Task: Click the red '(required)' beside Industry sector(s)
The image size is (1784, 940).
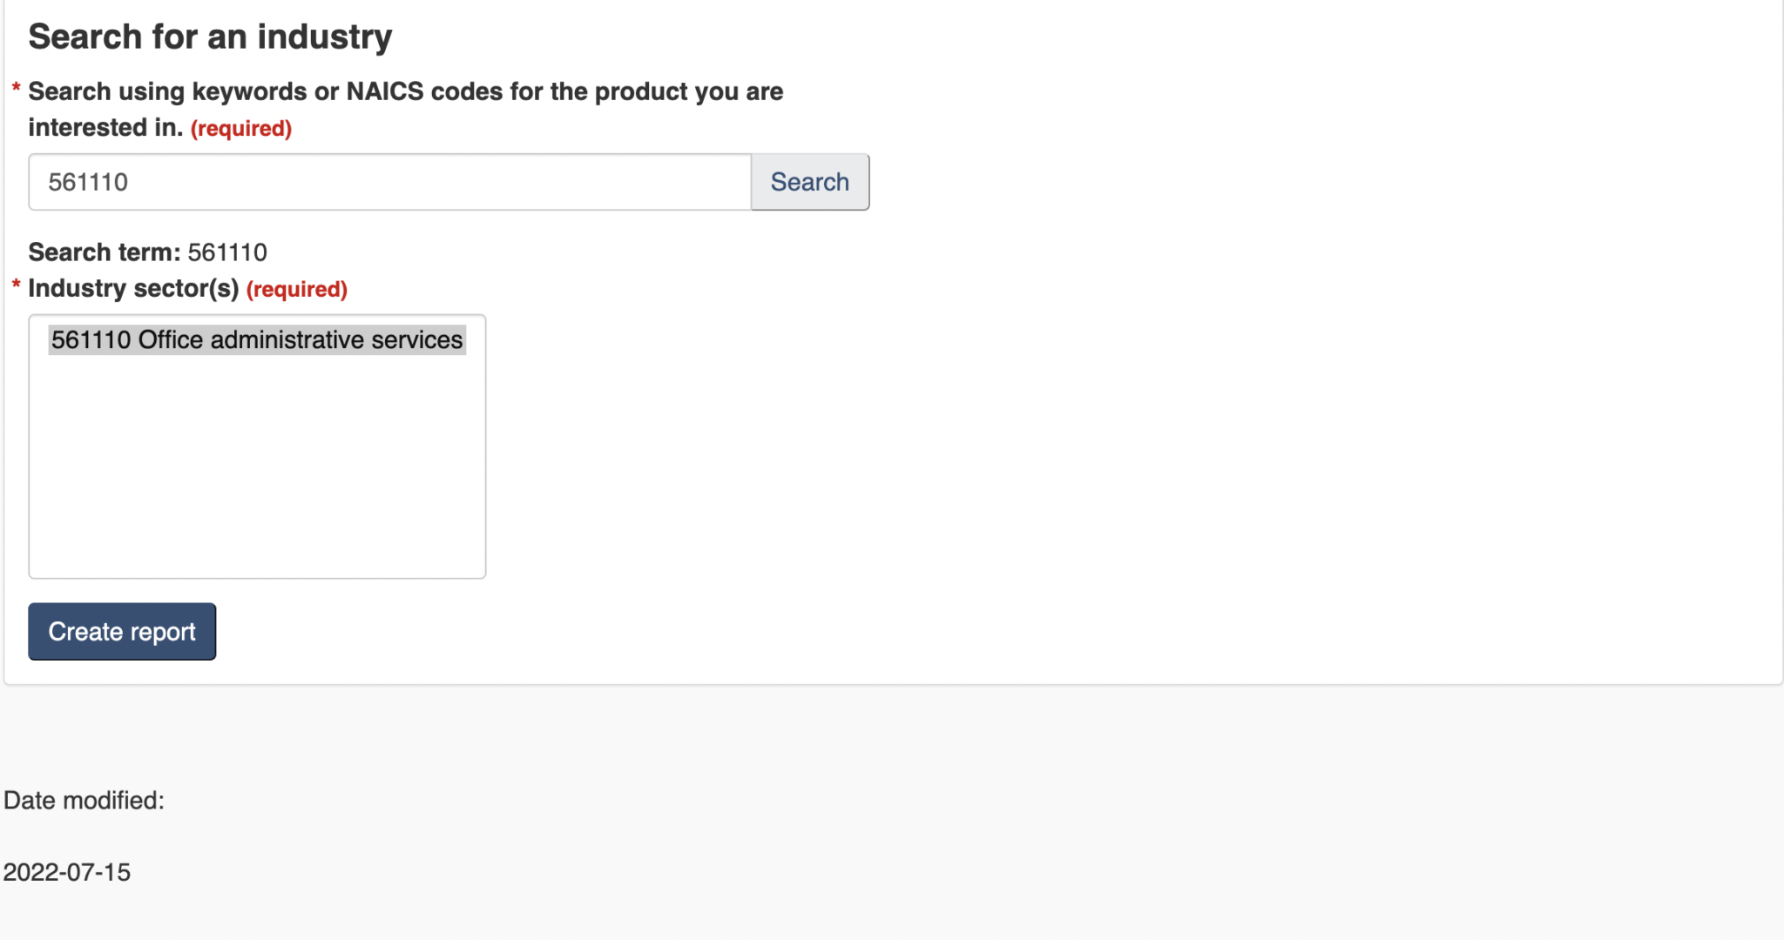Action: 297,289
